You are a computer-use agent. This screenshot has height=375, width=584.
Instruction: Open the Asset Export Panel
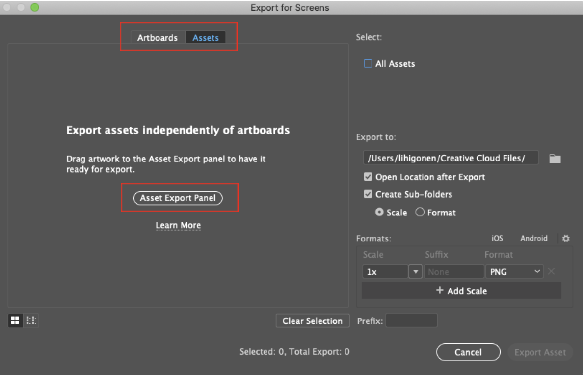coord(178,198)
